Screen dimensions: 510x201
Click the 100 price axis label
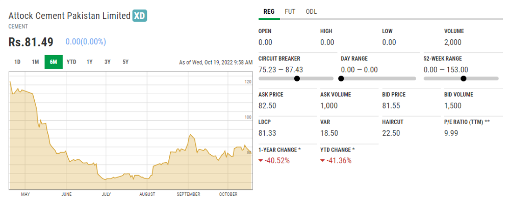248,117
